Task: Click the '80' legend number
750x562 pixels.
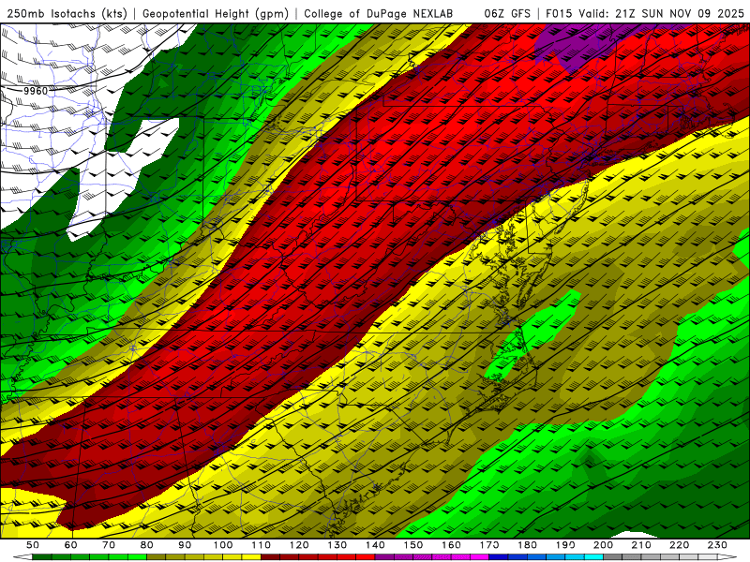Action: point(147,545)
